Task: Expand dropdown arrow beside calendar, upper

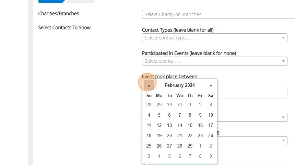Action: [283, 117]
